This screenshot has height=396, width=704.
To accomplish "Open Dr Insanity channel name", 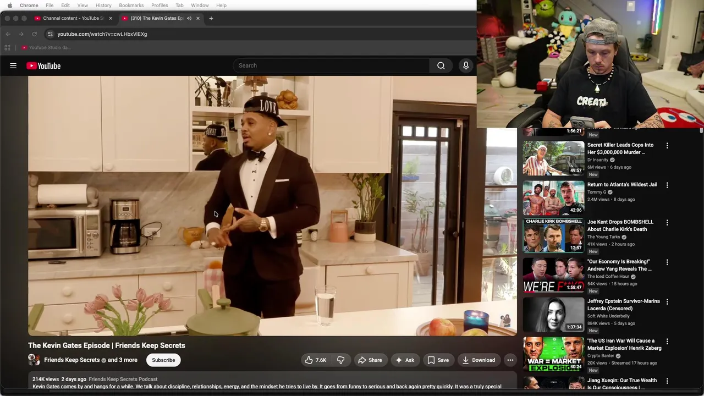I will click(x=597, y=160).
